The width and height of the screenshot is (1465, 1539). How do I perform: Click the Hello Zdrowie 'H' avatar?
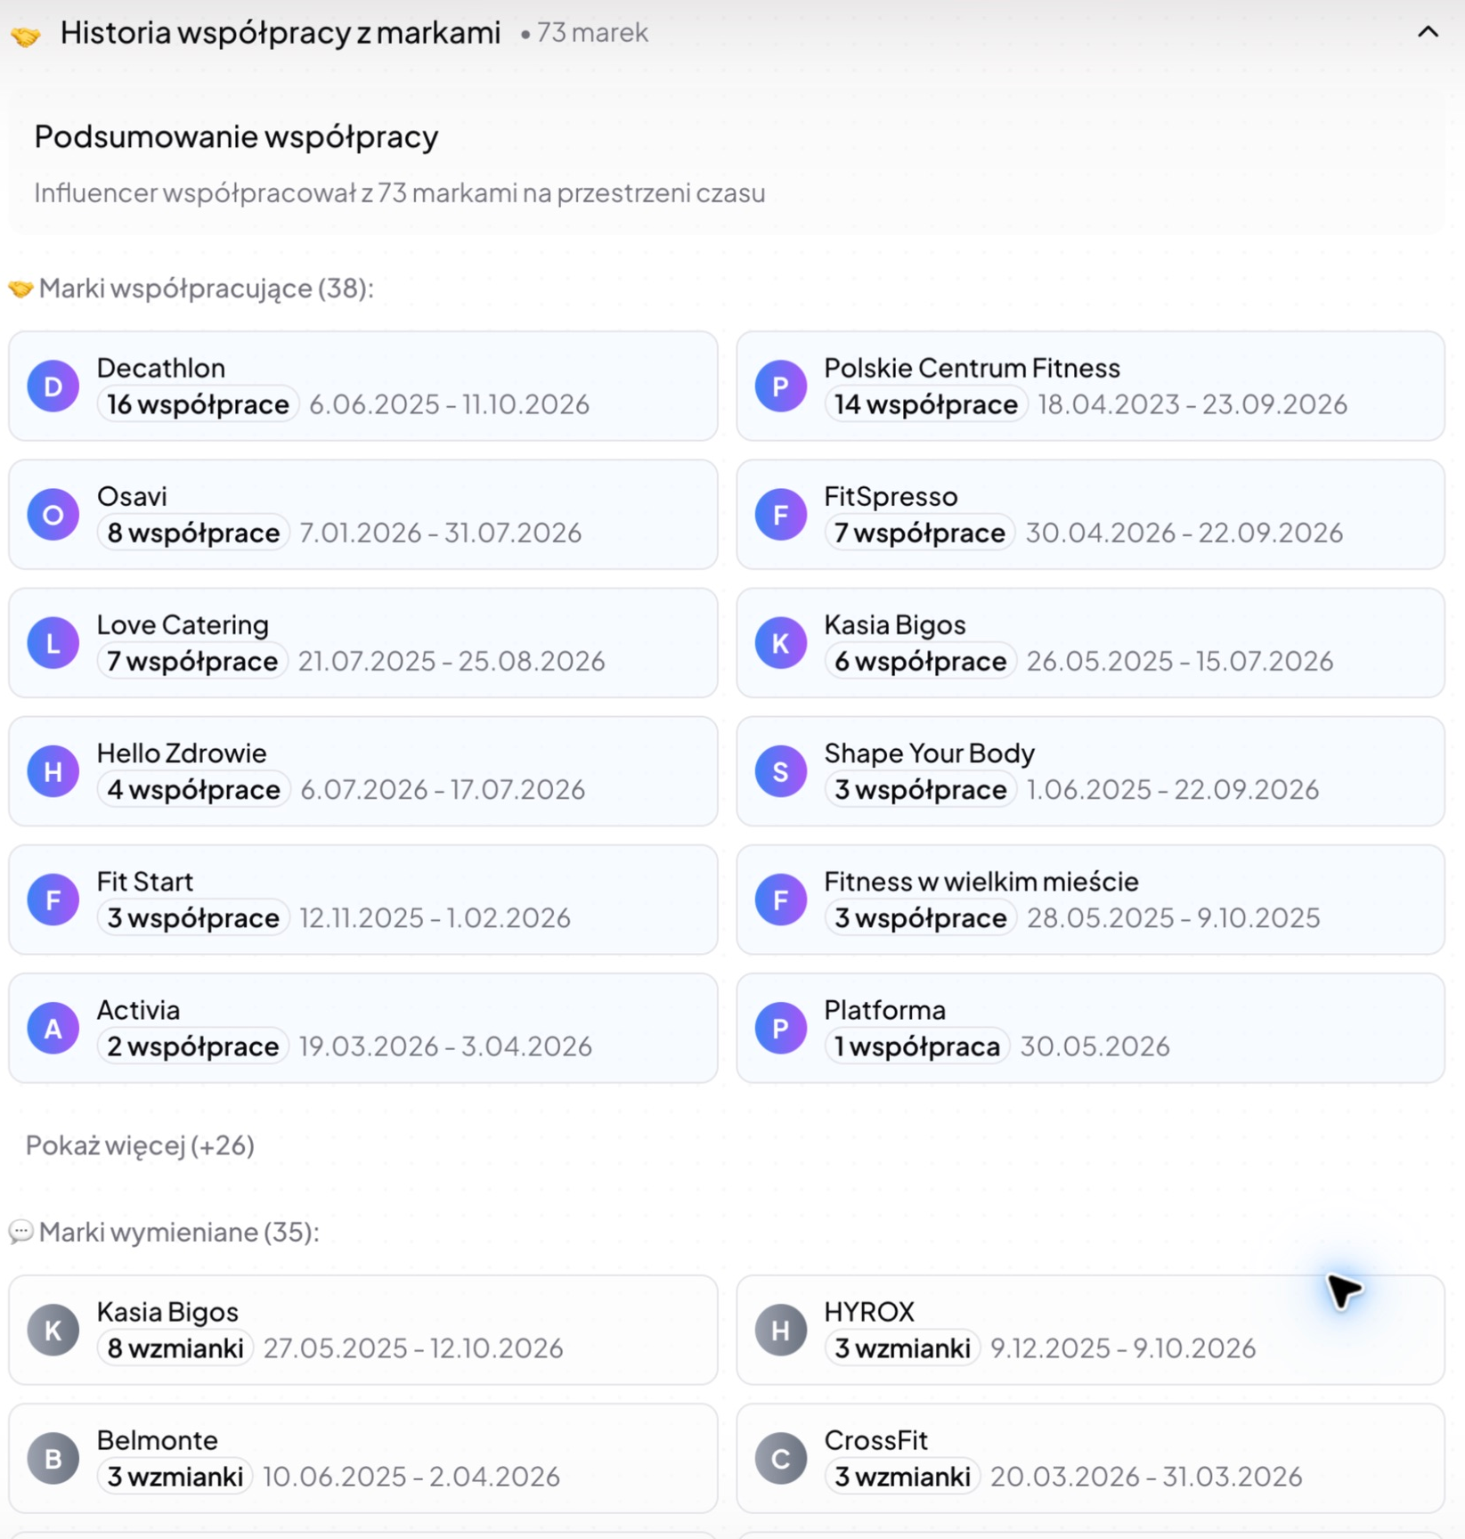coord(53,770)
